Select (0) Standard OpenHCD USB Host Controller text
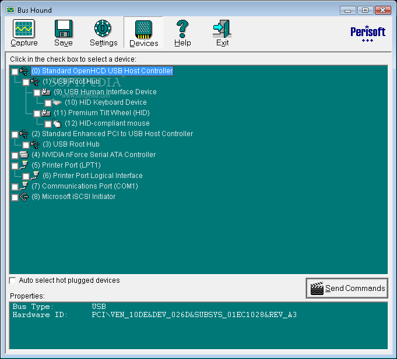The height and width of the screenshot is (359, 397). coord(102,71)
